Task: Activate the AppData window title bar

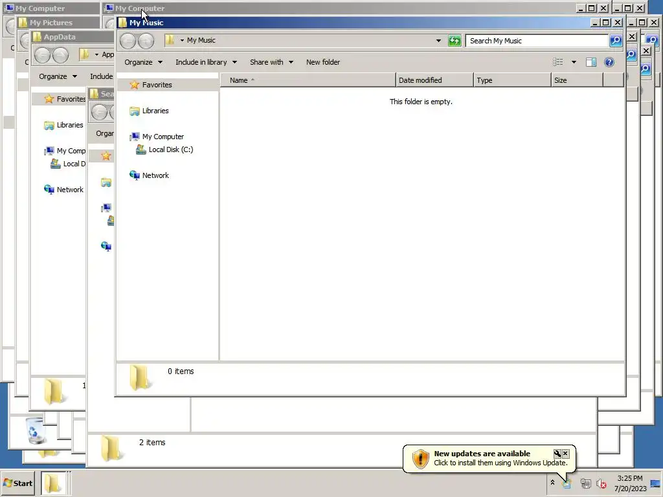Action: click(x=73, y=37)
